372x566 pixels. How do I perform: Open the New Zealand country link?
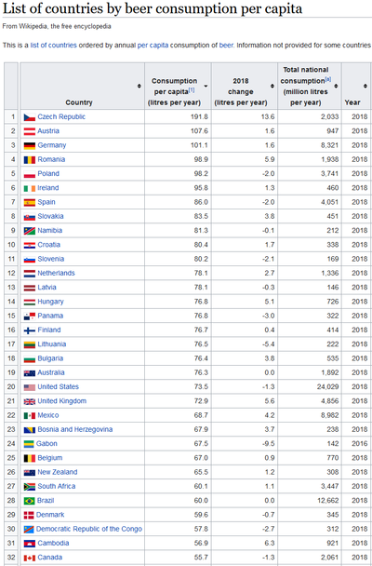(58, 472)
